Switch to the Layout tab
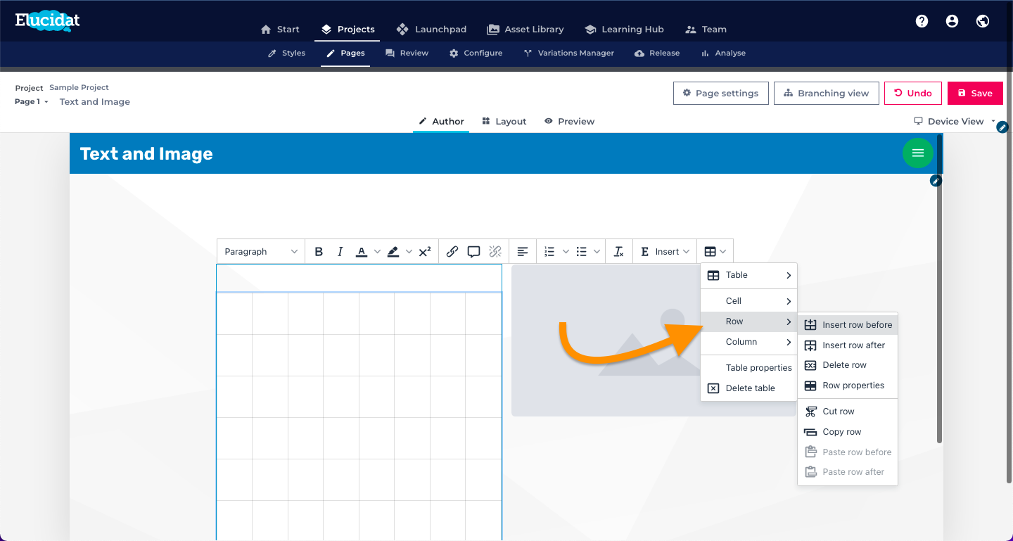1013x541 pixels. pyautogui.click(x=504, y=122)
